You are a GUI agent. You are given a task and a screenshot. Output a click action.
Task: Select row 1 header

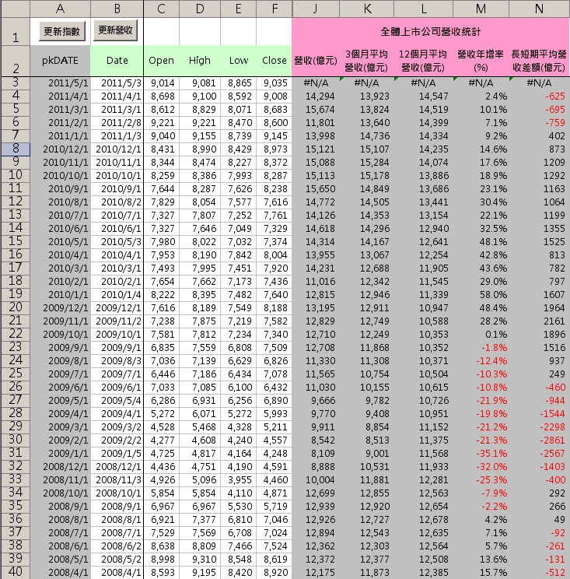tap(15, 32)
